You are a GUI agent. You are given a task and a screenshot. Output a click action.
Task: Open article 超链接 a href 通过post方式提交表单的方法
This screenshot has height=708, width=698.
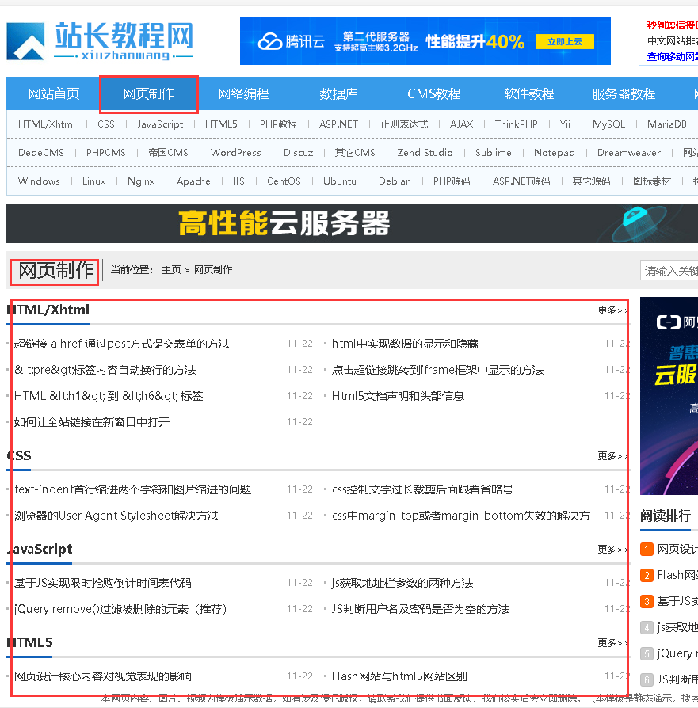point(122,344)
